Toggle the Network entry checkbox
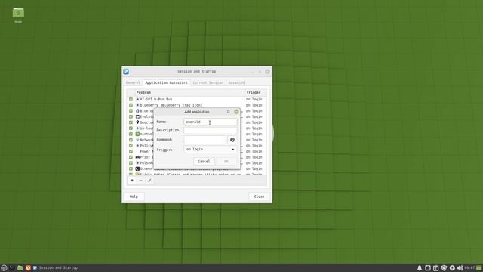The image size is (483, 272). (131, 140)
